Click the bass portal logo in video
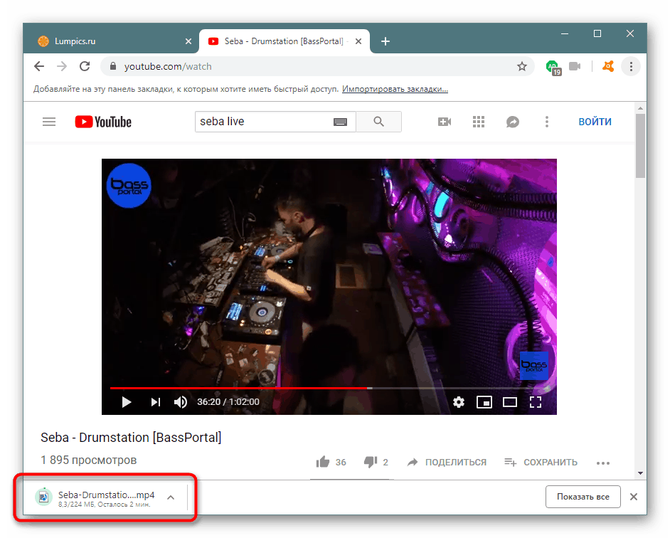This screenshot has height=538, width=670. pos(128,185)
